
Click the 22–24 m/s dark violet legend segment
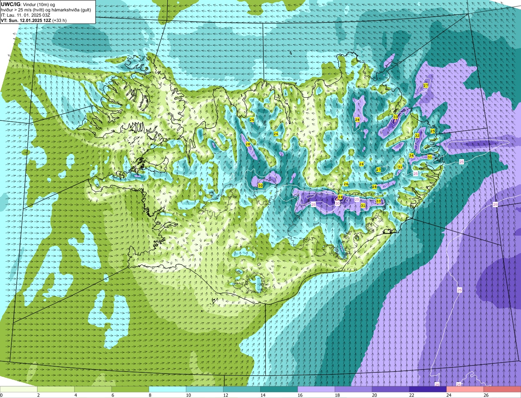click(428, 389)
